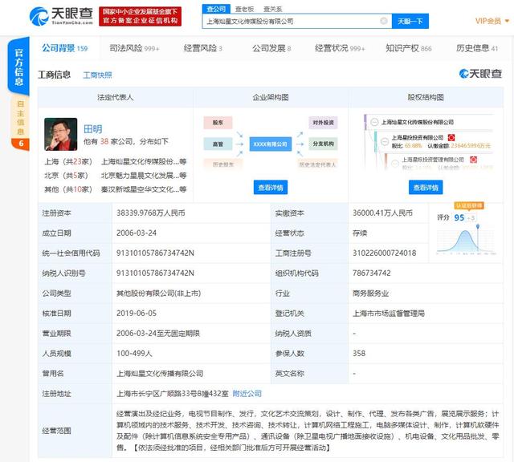Click the 分支机构 box in structure diagram
Image resolution: width=514 pixels, height=462 pixels.
pos(323,144)
